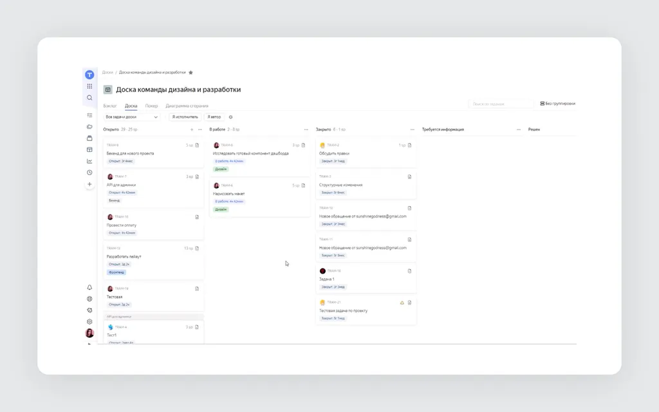Open document icon on Обсудить правки card
This screenshot has height=412, width=659.
[x=410, y=145]
